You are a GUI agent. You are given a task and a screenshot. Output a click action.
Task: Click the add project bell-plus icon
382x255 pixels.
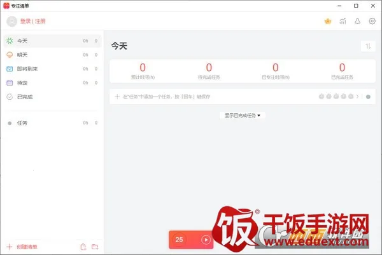point(82,247)
